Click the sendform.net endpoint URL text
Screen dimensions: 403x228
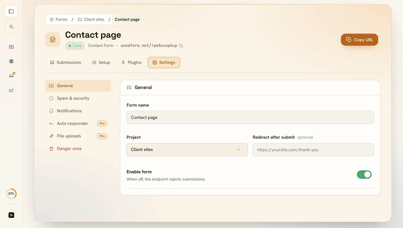point(149,46)
